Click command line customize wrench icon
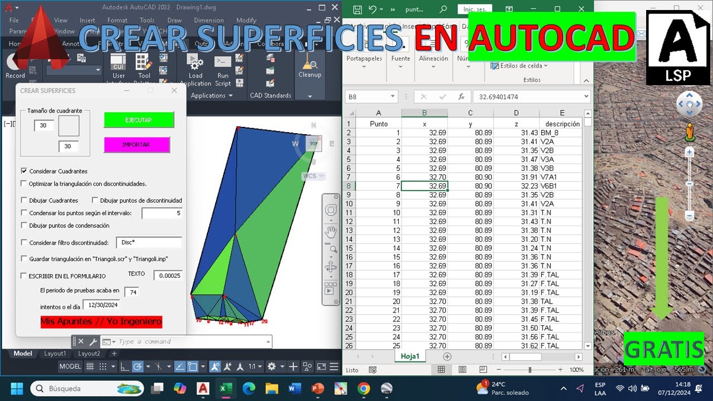 93,341
